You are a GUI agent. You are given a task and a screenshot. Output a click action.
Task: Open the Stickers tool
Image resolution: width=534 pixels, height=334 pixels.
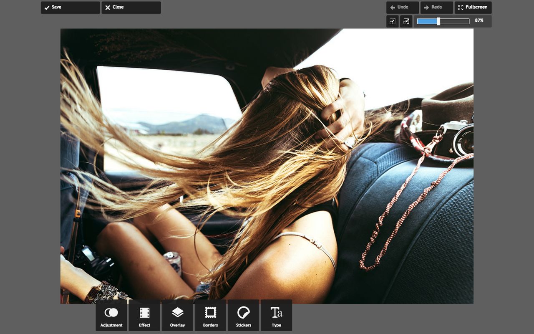(x=243, y=315)
